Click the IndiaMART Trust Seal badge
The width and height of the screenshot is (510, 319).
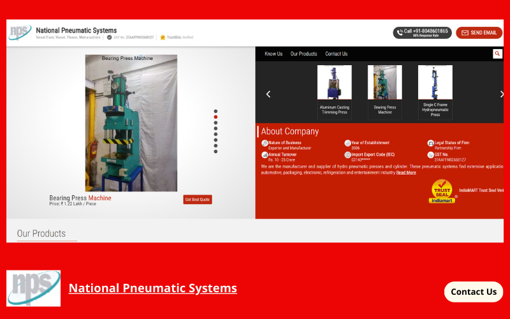442,191
